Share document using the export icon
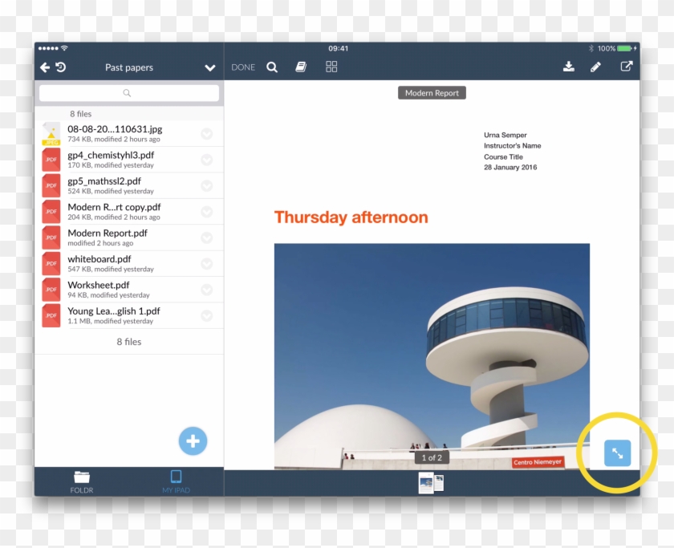 pyautogui.click(x=626, y=67)
